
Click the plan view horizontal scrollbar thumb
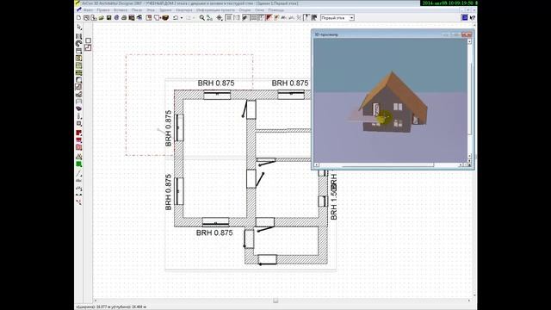click(x=275, y=301)
